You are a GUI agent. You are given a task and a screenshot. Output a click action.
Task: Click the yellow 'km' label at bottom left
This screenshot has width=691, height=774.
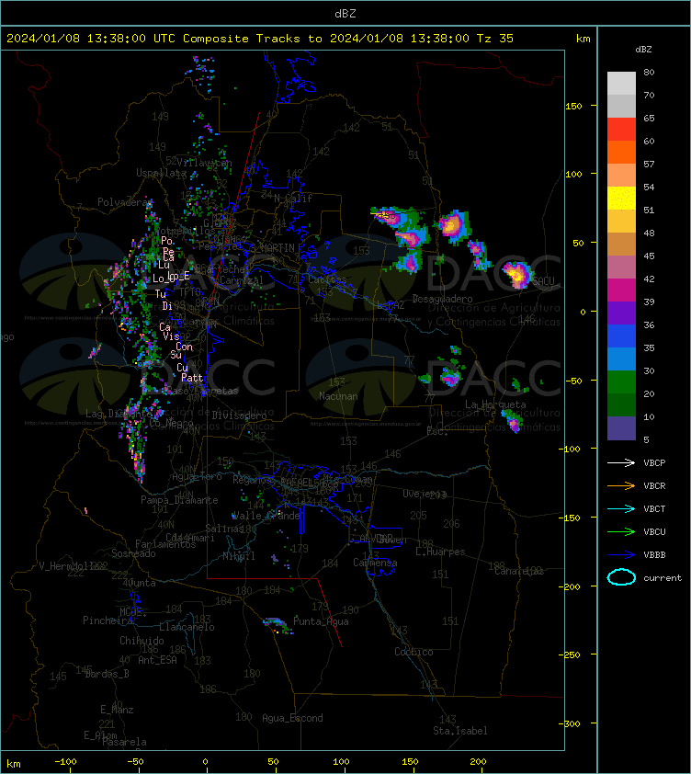[x=14, y=764]
